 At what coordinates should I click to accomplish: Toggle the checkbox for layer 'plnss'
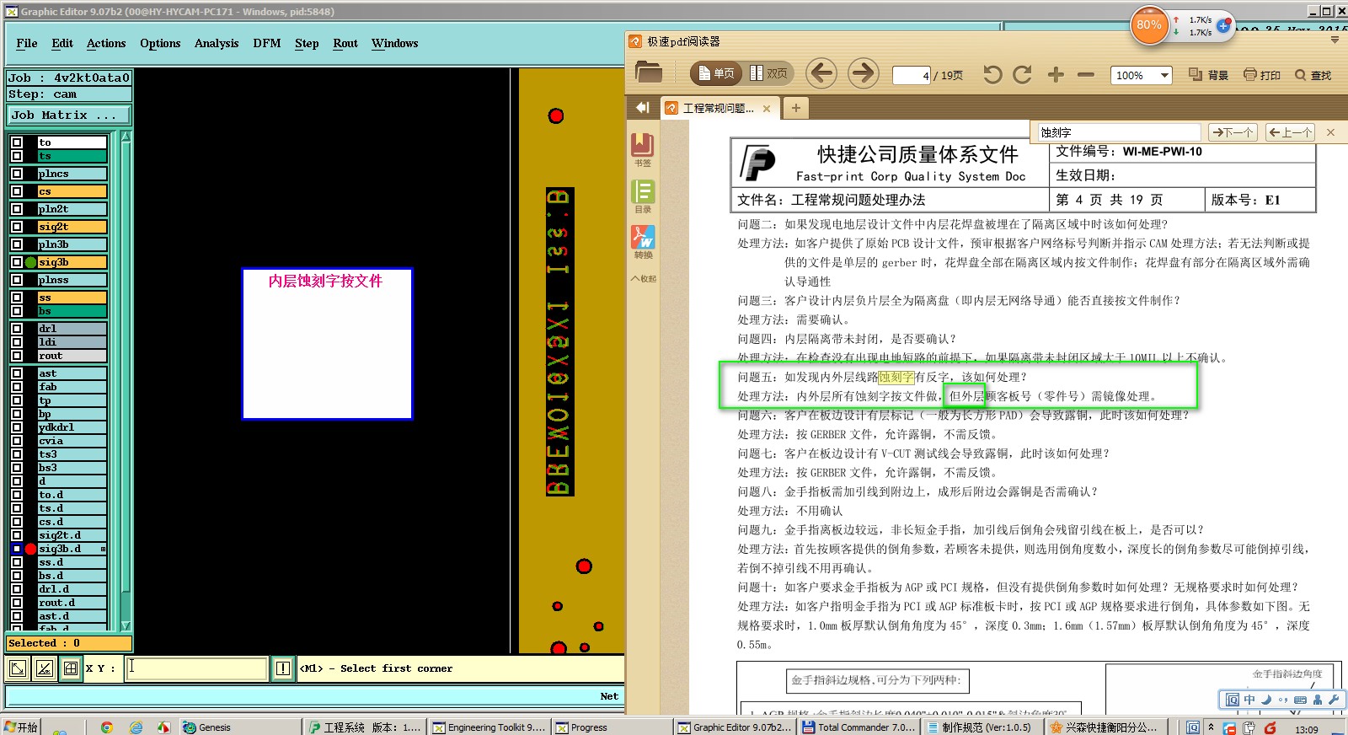tap(17, 280)
